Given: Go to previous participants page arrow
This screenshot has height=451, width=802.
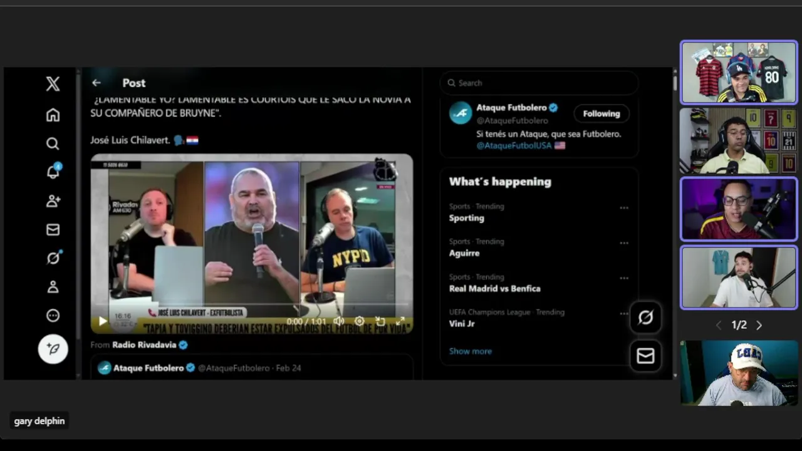Looking at the screenshot, I should click(719, 325).
